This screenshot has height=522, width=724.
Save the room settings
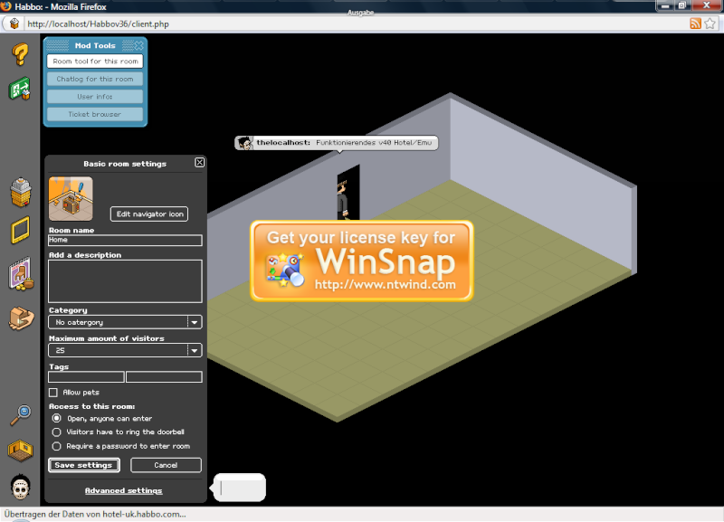pyautogui.click(x=83, y=465)
